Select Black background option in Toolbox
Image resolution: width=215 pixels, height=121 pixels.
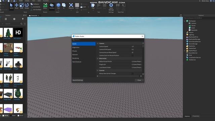click(x=13, y=116)
